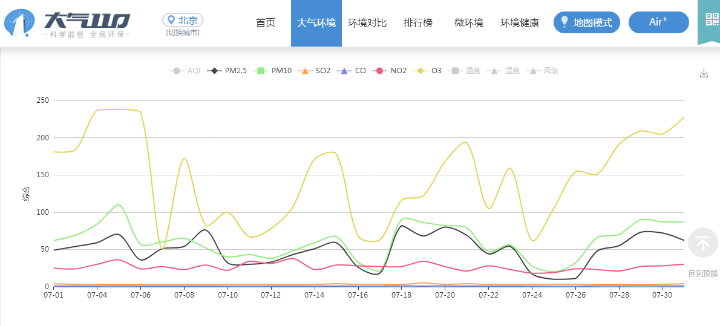The image size is (720, 326).
Task: Open the 北京 city selector
Action: tap(183, 20)
